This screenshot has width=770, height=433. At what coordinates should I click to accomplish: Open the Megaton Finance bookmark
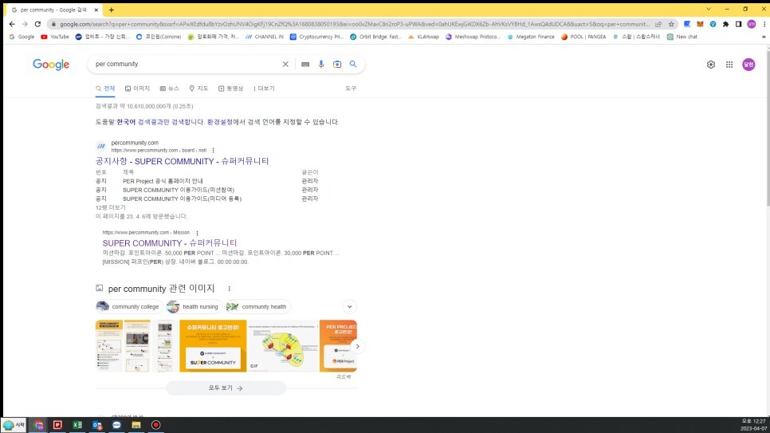(x=530, y=37)
